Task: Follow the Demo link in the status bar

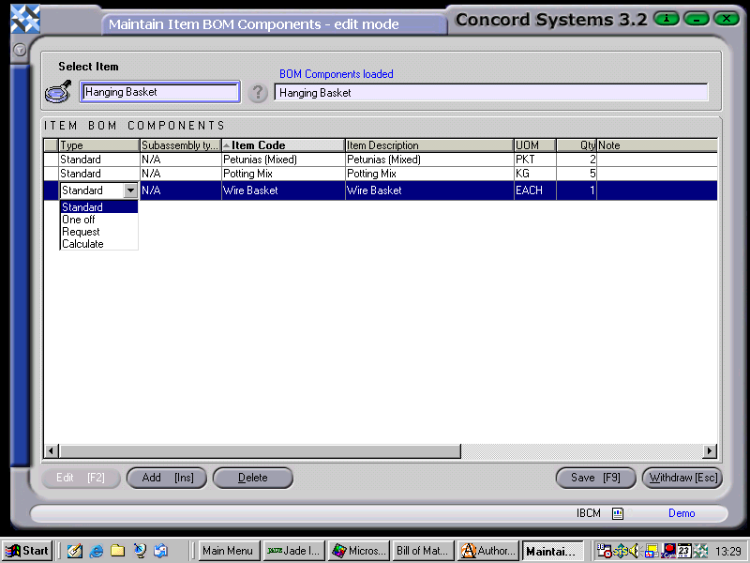Action: 682,513
